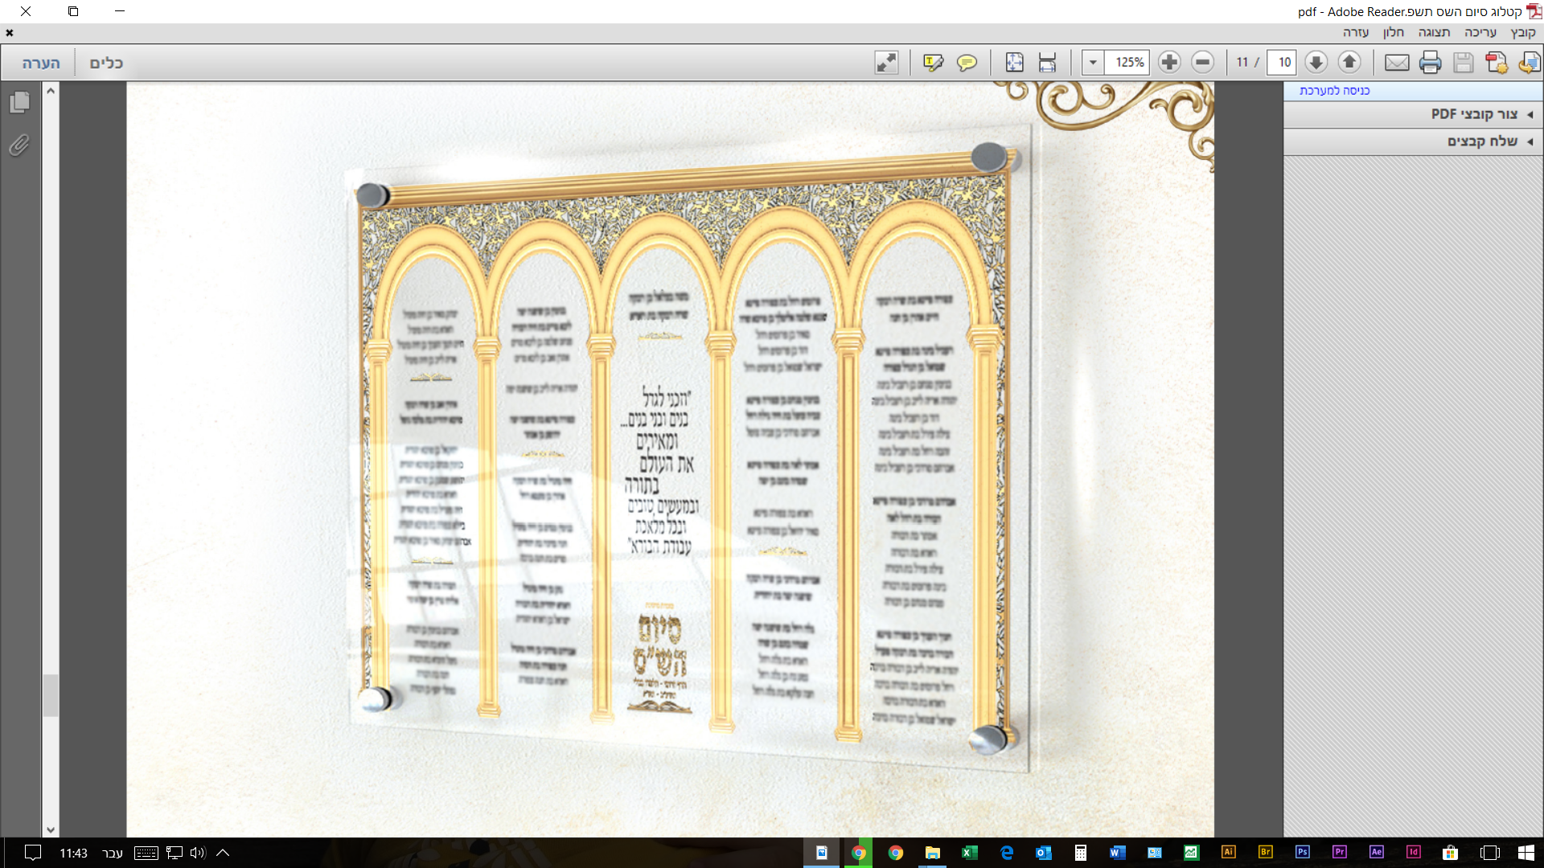Viewport: 1544px width, 868px height.
Task: Zoom out with minus button
Action: [x=1202, y=63]
